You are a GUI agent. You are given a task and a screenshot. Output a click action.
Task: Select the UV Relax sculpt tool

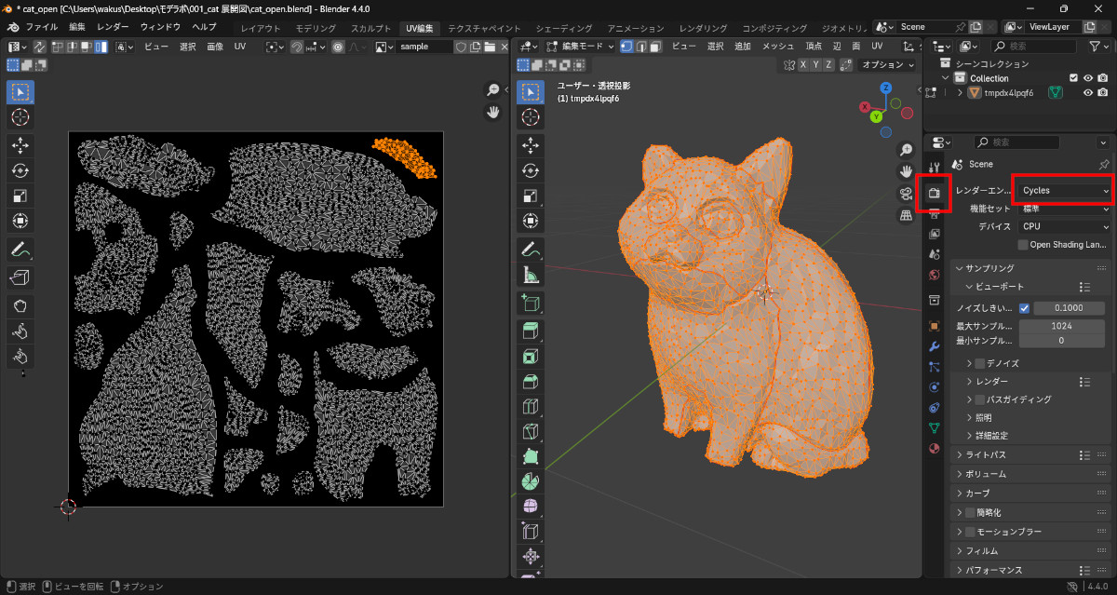click(20, 331)
